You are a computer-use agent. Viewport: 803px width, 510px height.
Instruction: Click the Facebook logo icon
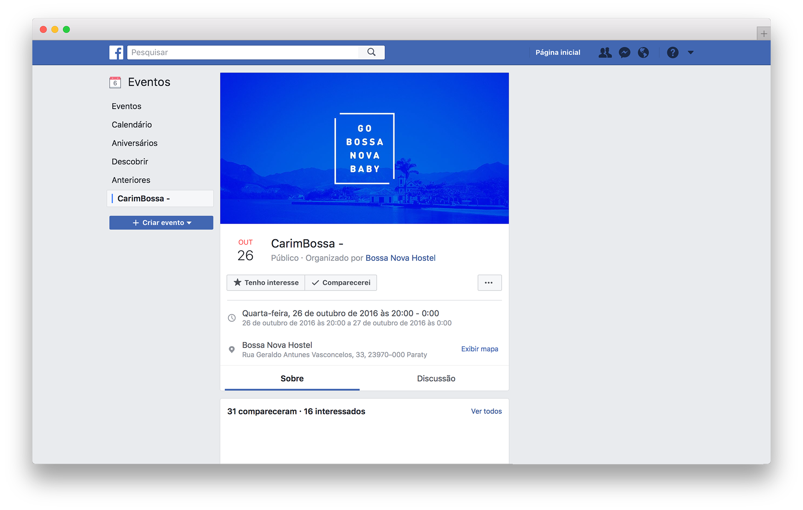116,52
